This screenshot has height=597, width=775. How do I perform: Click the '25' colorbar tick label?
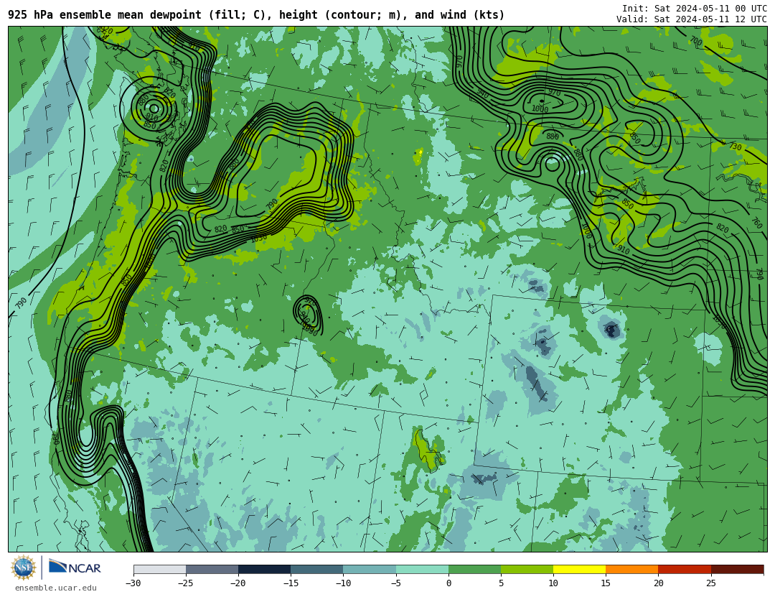[x=710, y=583]
